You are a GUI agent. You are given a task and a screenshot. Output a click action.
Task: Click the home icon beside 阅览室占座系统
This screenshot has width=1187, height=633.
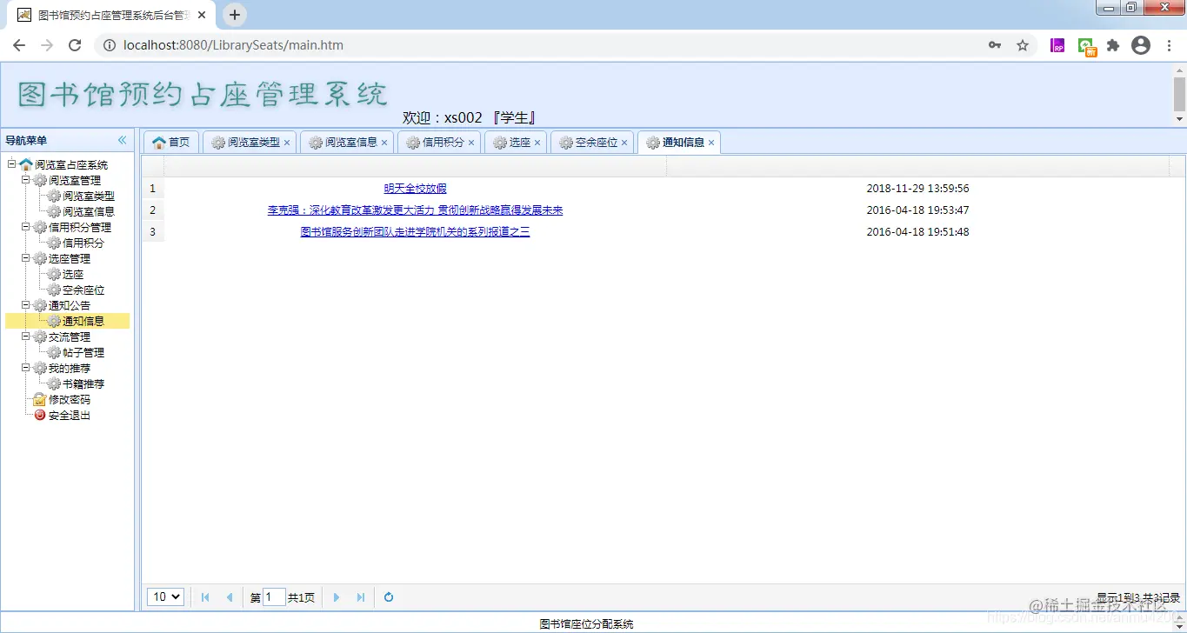(x=26, y=164)
